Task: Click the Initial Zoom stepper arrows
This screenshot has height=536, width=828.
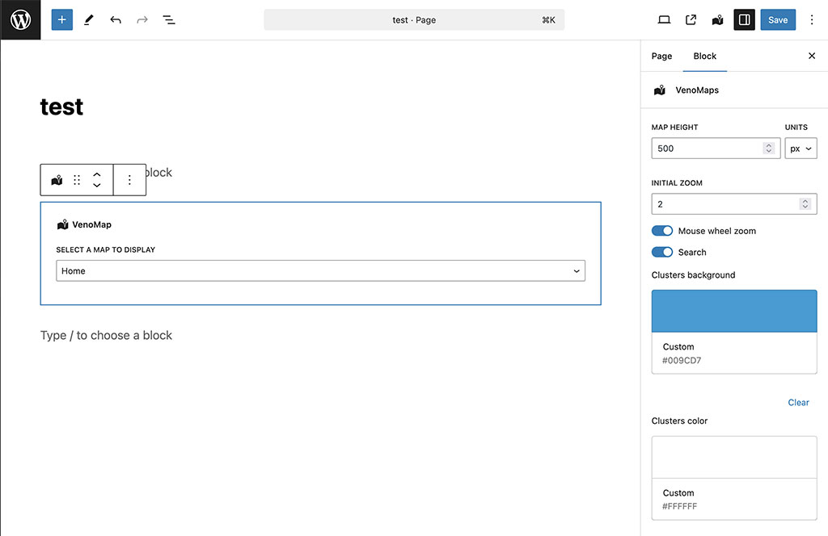Action: coord(805,204)
